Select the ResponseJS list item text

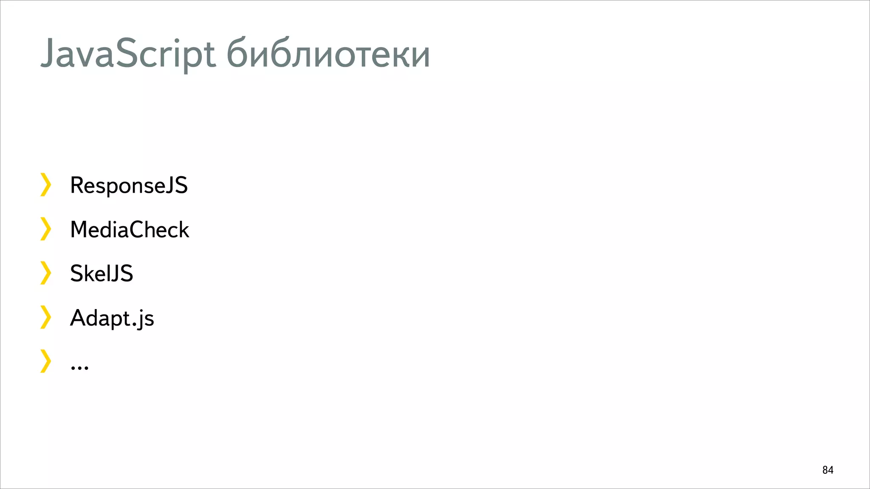[129, 186]
